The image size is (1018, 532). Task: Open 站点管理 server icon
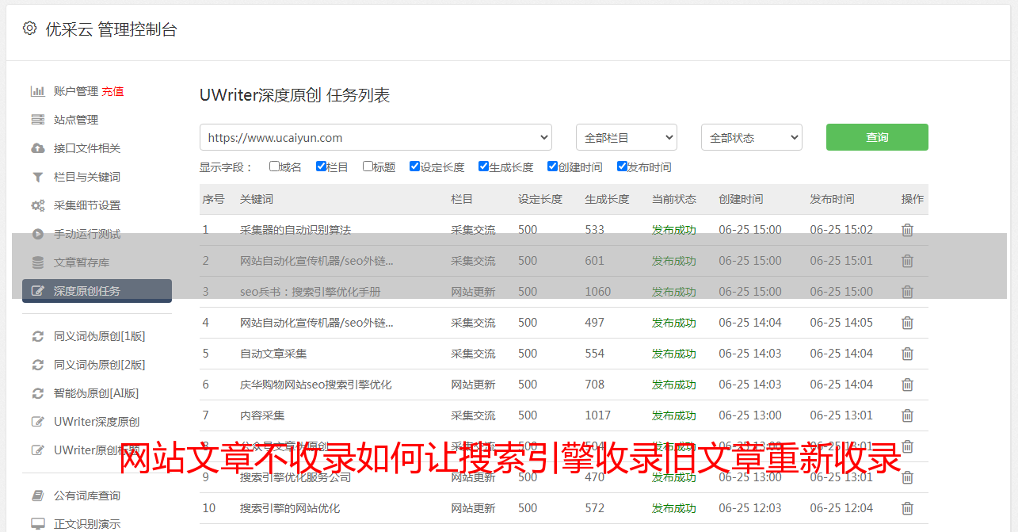37,120
